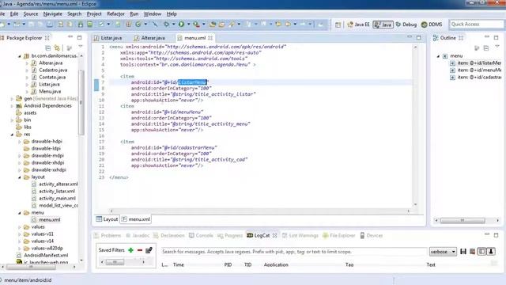
Task: Click the Saved Filters horizontal scrollbar
Action: [123, 262]
